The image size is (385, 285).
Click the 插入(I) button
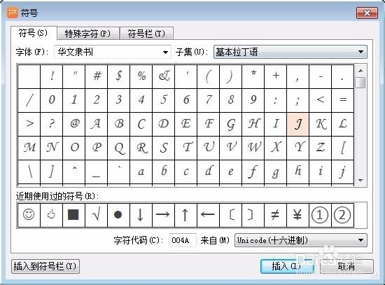click(x=286, y=266)
